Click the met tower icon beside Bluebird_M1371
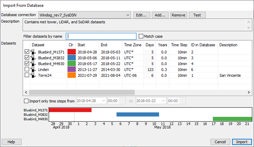 [x=33, y=52]
